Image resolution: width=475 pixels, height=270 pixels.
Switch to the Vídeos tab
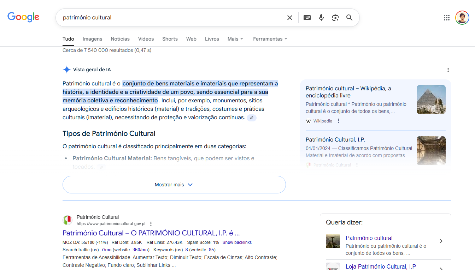[146, 39]
